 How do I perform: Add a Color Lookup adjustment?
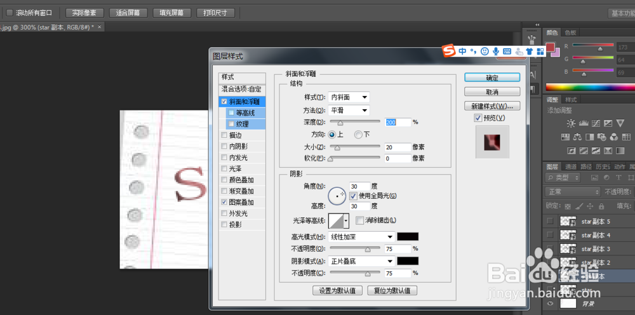627,137
